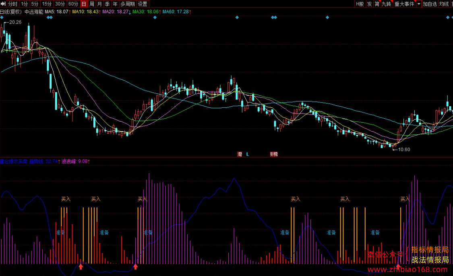
Task: Click the 中远海能 stock name
Action: (33, 12)
